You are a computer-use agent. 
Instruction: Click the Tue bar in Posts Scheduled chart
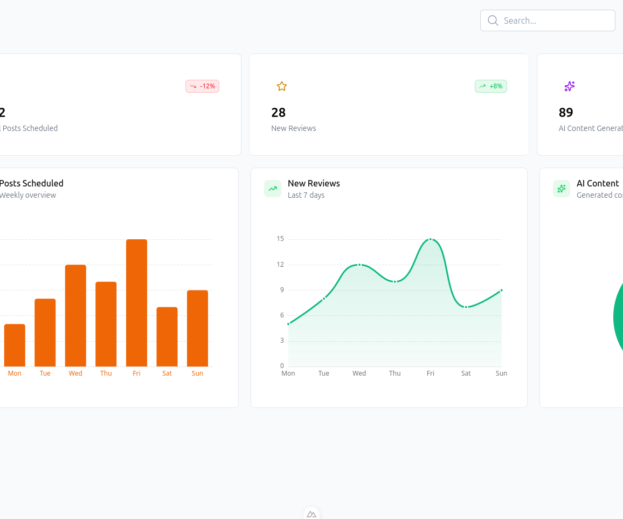click(45, 332)
